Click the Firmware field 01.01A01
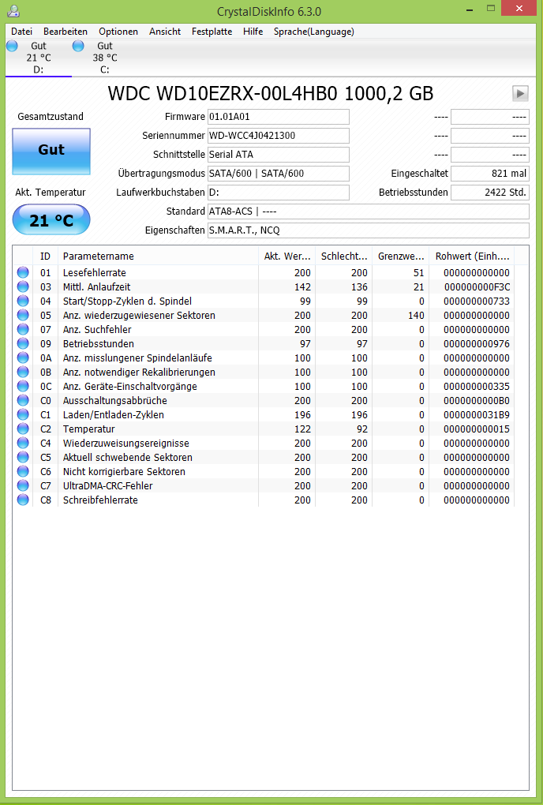 tap(278, 117)
